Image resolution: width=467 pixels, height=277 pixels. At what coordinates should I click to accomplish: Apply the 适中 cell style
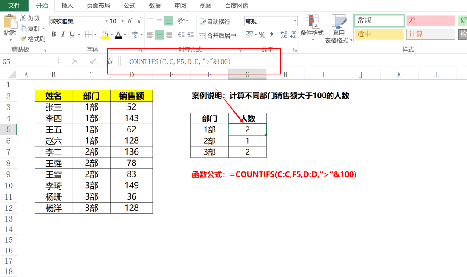(x=379, y=34)
